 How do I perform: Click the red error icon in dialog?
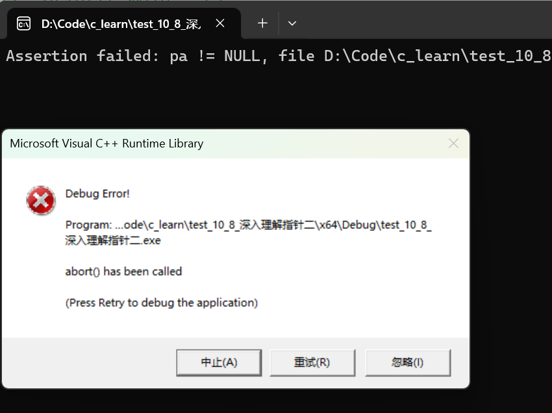(41, 200)
